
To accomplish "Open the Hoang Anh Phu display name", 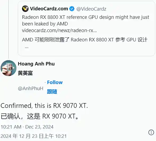I will pos(36,64).
